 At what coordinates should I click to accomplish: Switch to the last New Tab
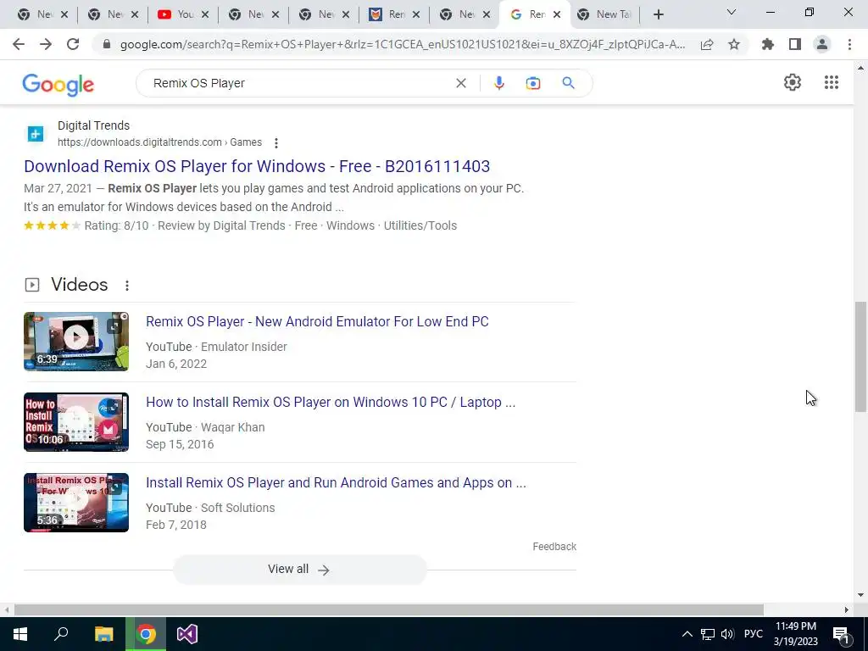[604, 14]
